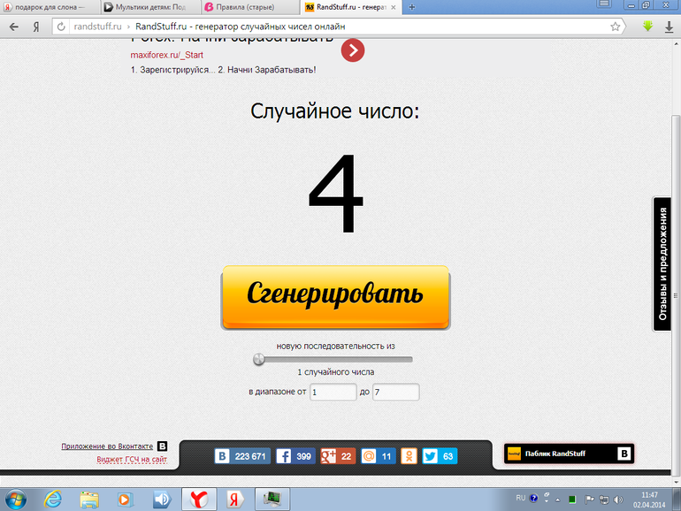
Task: Open a new tab with the plus
Action: pos(412,7)
